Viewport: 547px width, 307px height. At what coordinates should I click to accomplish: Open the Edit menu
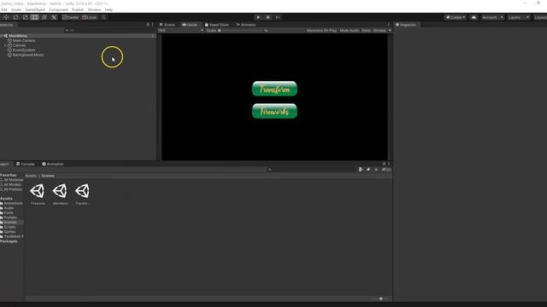tap(4, 9)
